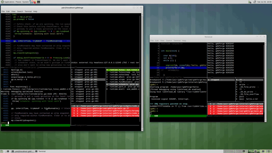This screenshot has height=153, width=272.
Task: Select frame 5 _IO_do_write in Terminal window
Action: point(249,92)
